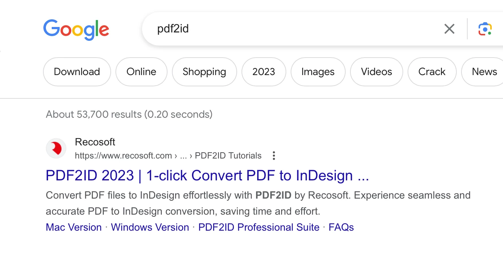Select the 2023 filter chip
503x258 pixels.
point(264,72)
